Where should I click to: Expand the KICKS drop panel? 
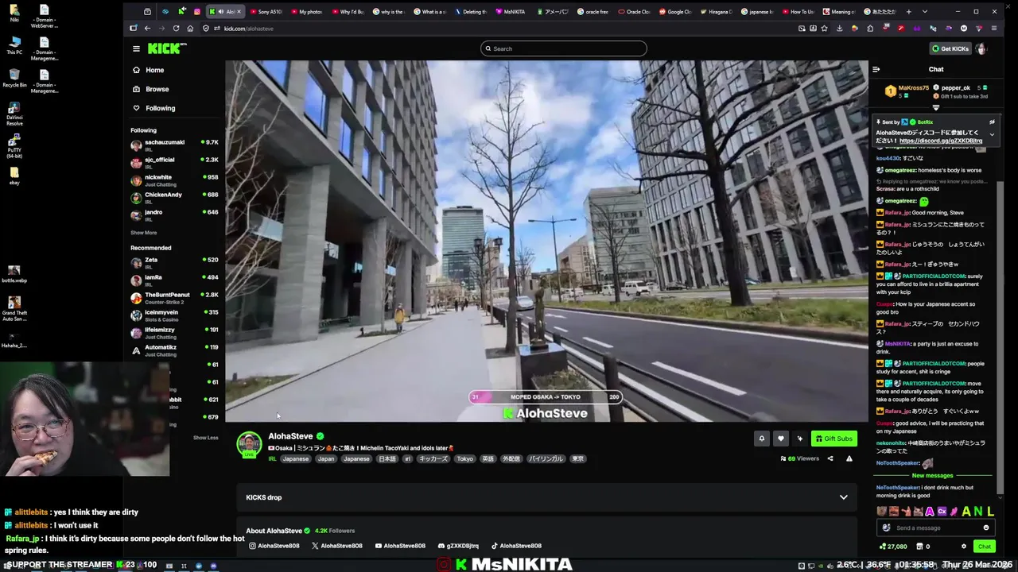(x=546, y=497)
